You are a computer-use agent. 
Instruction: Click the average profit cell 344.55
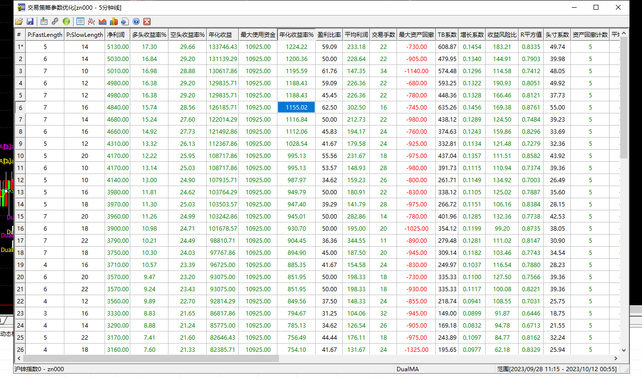pos(356,240)
